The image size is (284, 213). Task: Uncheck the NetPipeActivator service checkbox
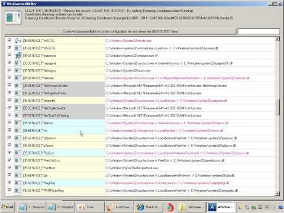(x=9, y=92)
